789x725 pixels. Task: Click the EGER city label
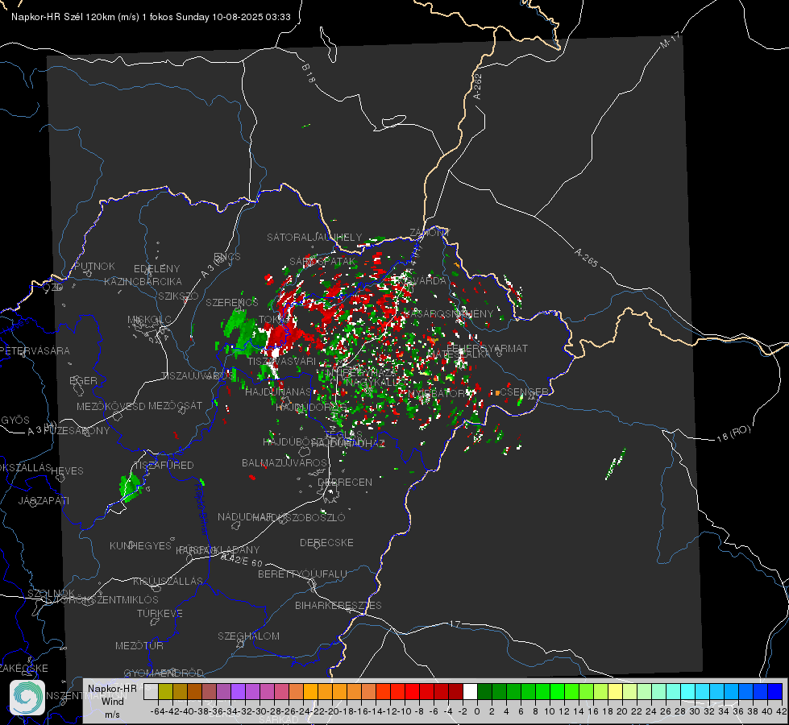click(84, 380)
